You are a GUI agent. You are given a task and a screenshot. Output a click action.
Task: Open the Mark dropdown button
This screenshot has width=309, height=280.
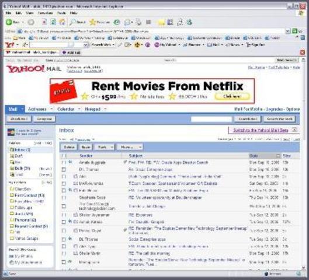coord(105,147)
